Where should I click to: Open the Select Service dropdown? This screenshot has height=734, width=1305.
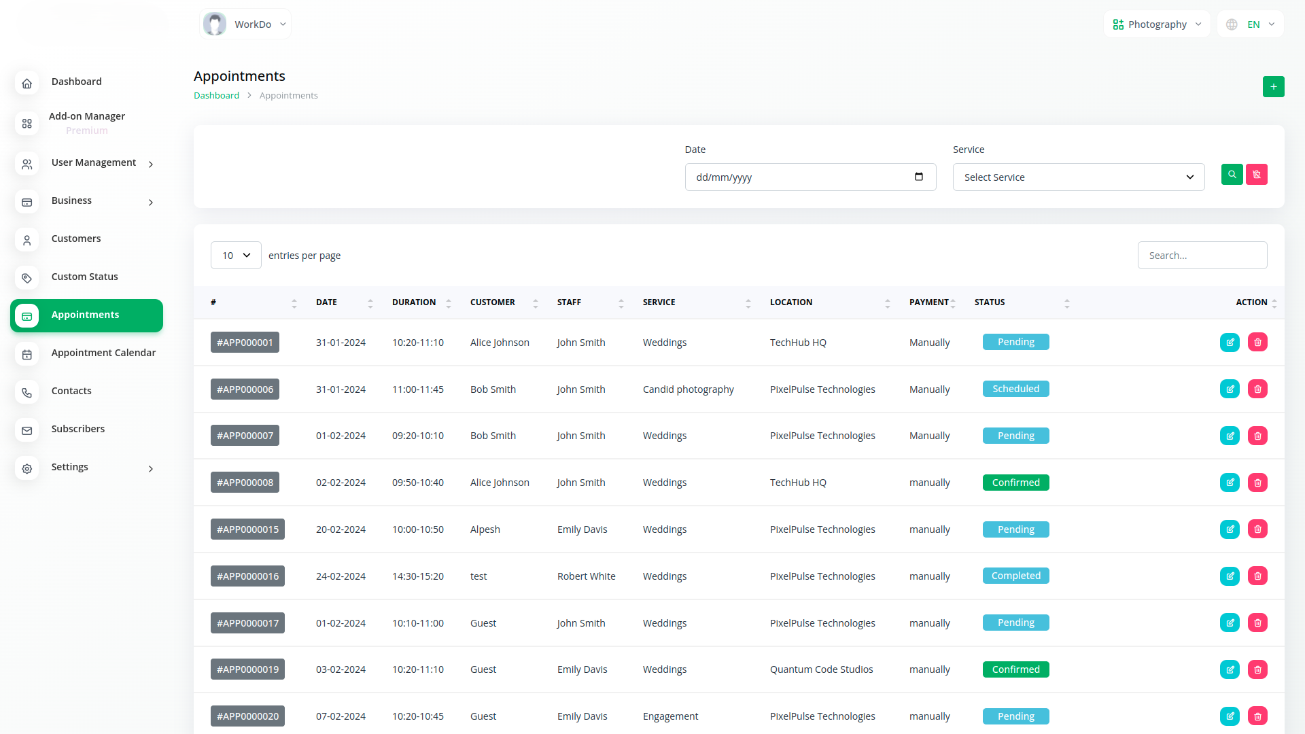(x=1078, y=177)
